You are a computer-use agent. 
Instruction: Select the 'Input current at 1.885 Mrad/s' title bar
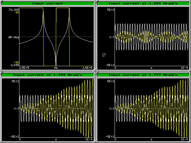pos(143,3)
